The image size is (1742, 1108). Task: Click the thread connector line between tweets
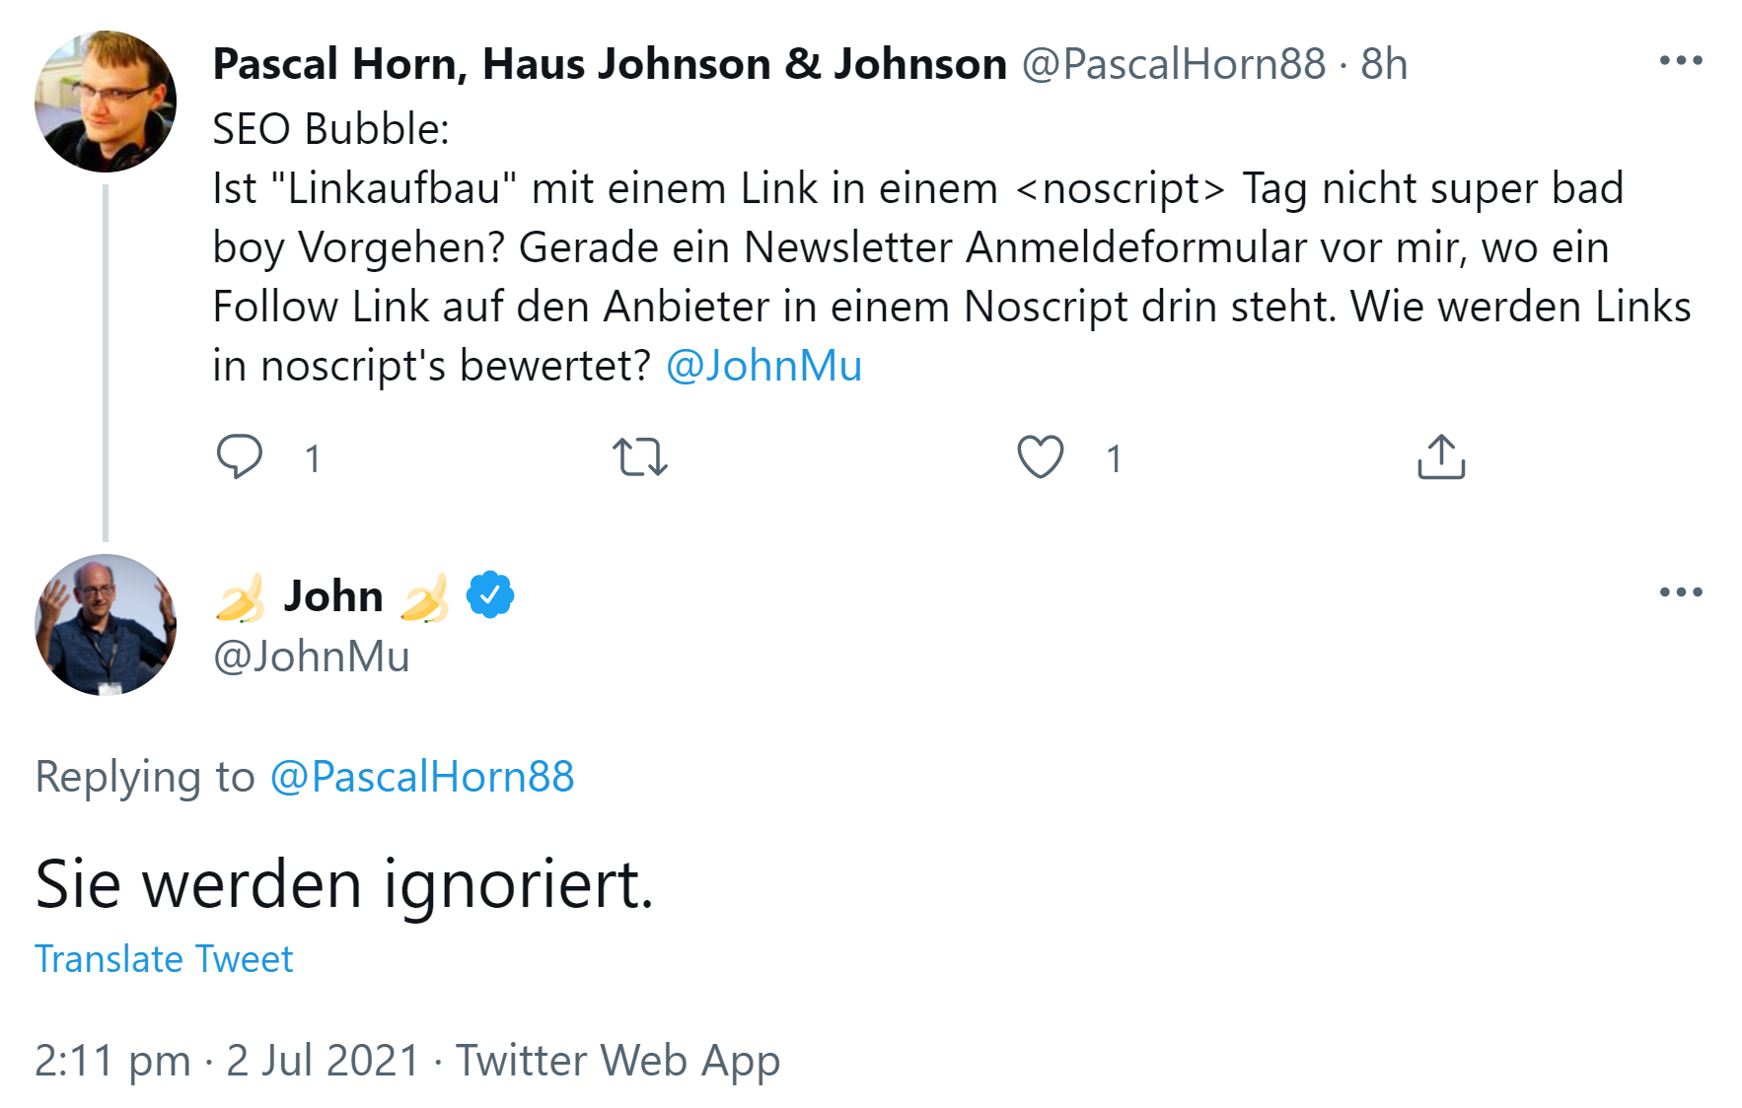pyautogui.click(x=104, y=355)
